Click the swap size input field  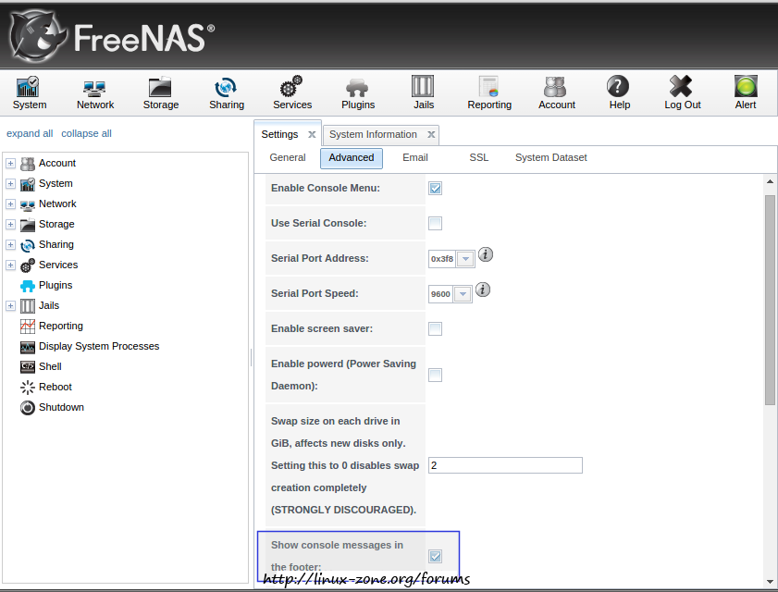(x=505, y=465)
